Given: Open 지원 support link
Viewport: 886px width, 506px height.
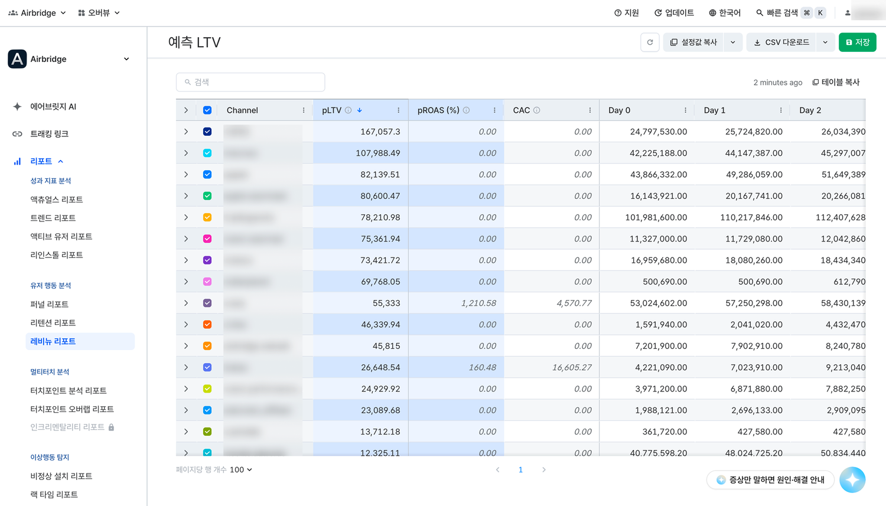Looking at the screenshot, I should pos(627,13).
